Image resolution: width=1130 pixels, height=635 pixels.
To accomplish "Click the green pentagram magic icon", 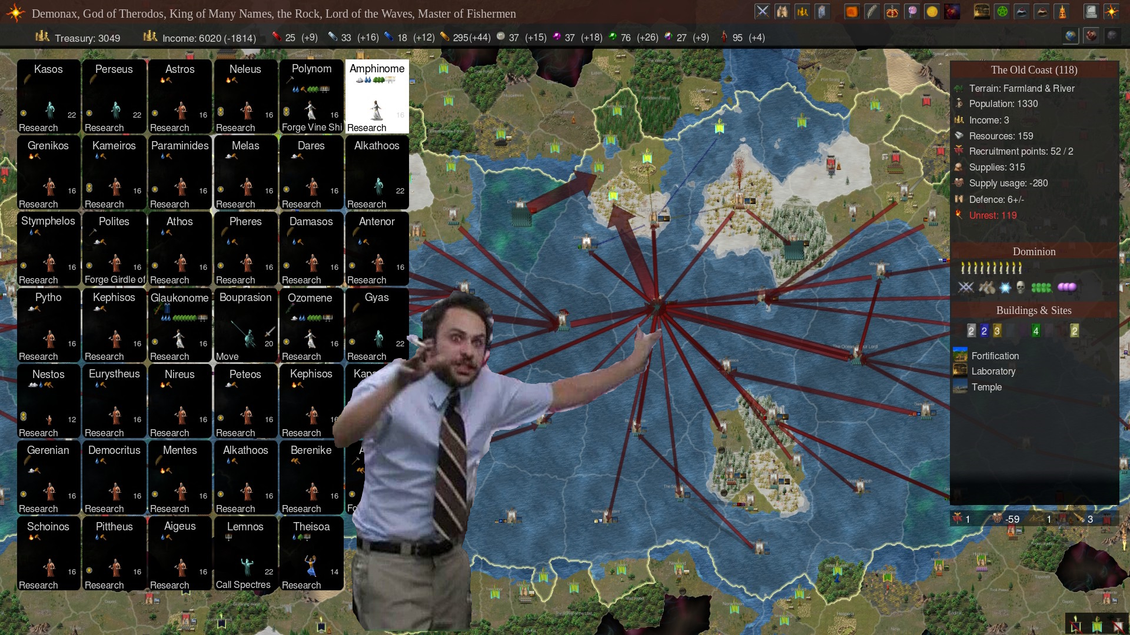I will tap(1002, 11).
